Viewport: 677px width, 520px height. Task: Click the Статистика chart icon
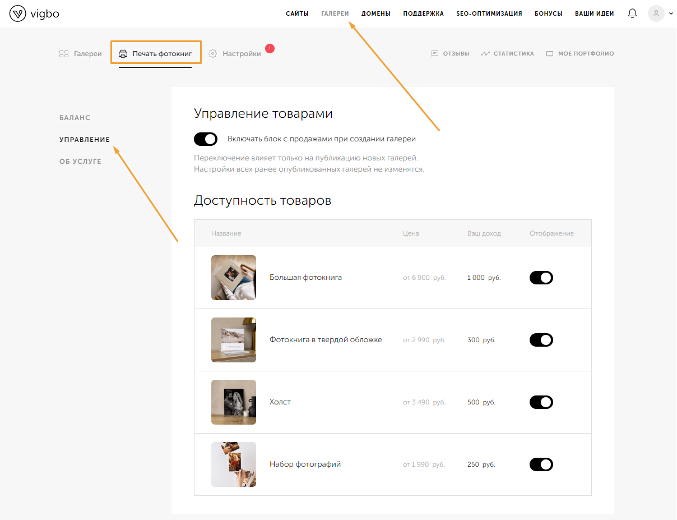pos(485,54)
